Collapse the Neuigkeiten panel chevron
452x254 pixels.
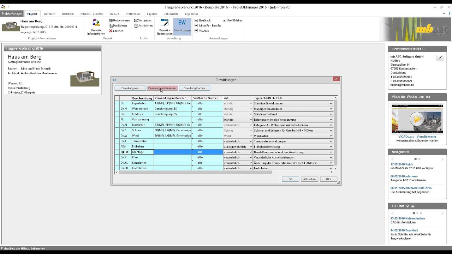point(441,152)
